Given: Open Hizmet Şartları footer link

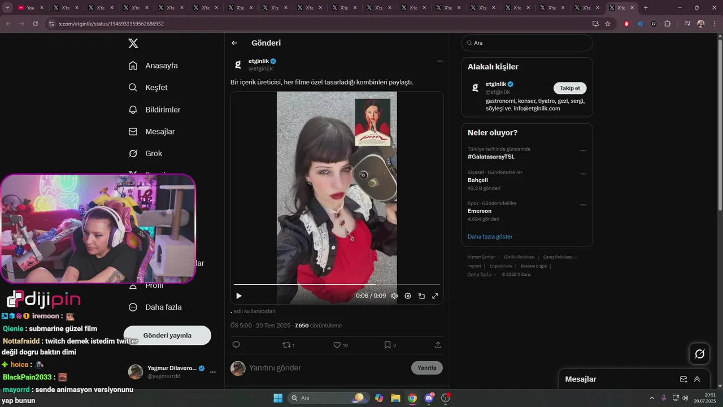Looking at the screenshot, I should pyautogui.click(x=481, y=257).
